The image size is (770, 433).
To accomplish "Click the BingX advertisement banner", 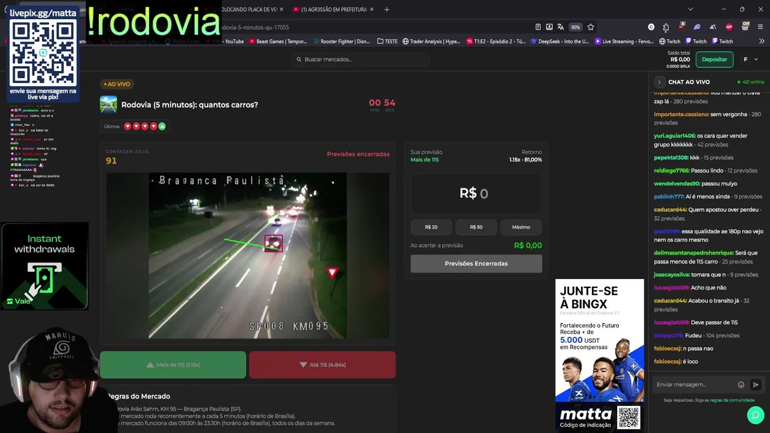I will click(599, 340).
